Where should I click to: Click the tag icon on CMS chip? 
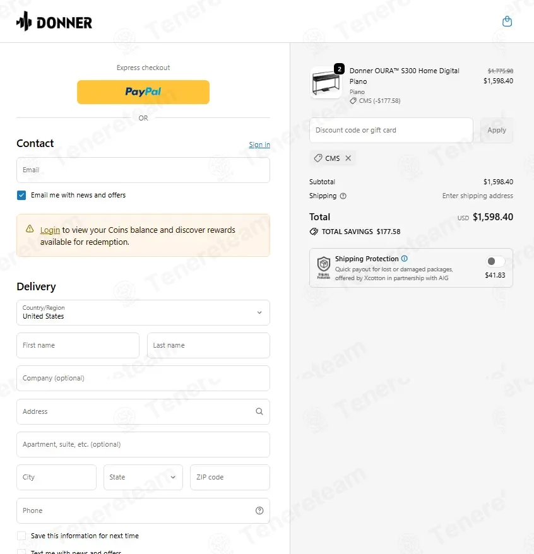point(318,158)
